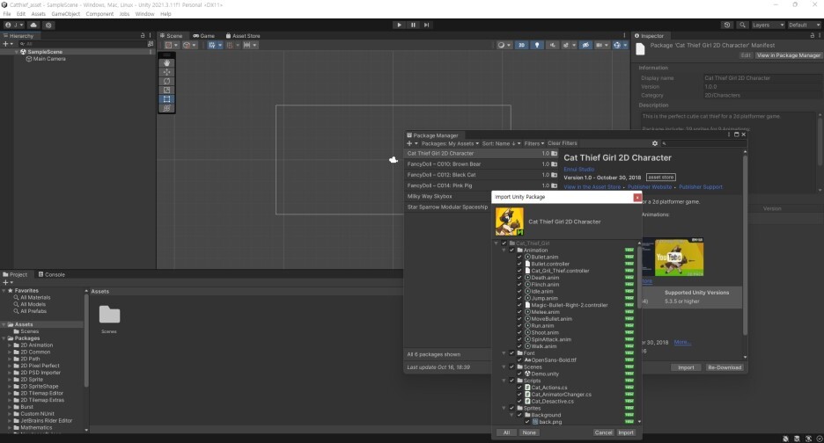
Task: Click All in Import Unity Package dialog
Action: [506, 432]
